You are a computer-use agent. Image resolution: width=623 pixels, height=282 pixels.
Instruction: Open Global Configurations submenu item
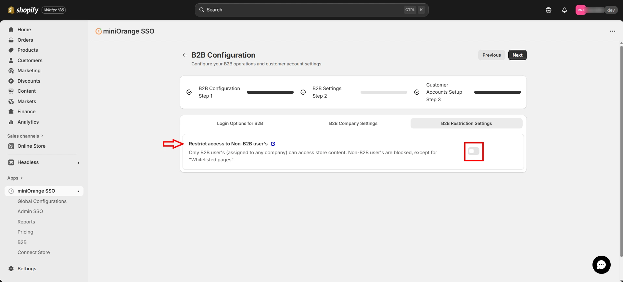[x=42, y=201]
